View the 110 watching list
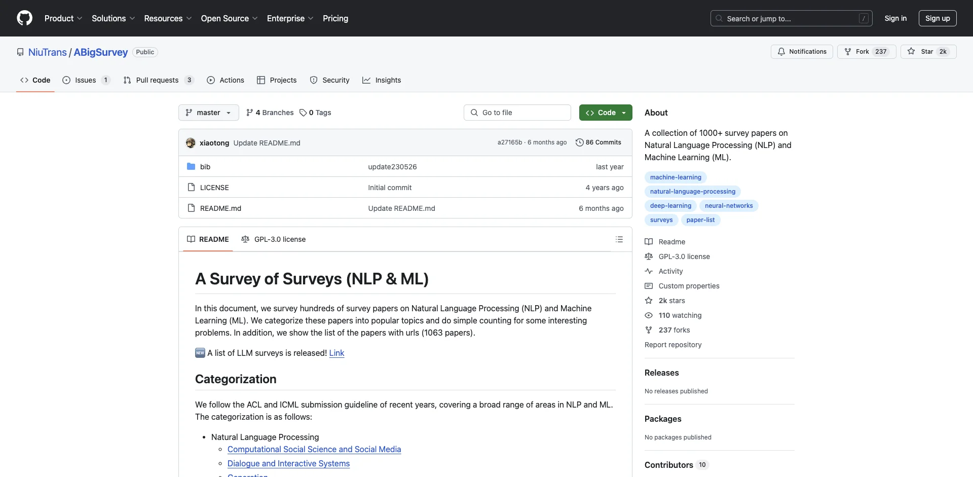The width and height of the screenshot is (973, 477). pos(673,315)
